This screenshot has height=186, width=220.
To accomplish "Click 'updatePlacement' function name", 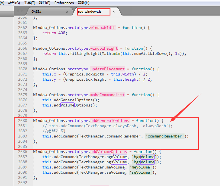I will pyautogui.click(x=108, y=69).
